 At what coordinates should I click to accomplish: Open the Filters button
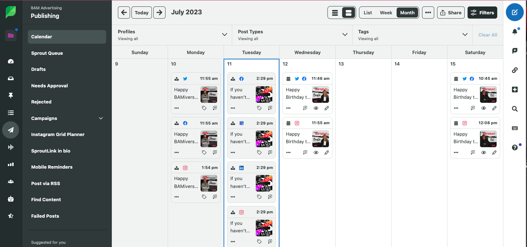coord(482,13)
